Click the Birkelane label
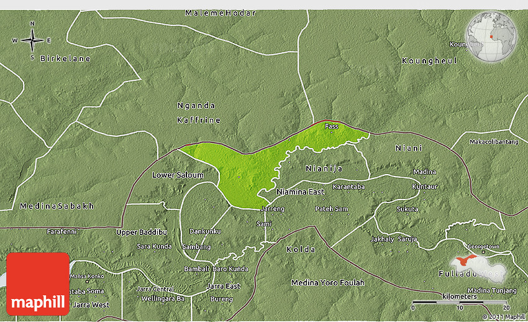528x322 pixels. pyautogui.click(x=65, y=58)
